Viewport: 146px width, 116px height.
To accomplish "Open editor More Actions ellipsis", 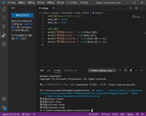I will [142, 8].
